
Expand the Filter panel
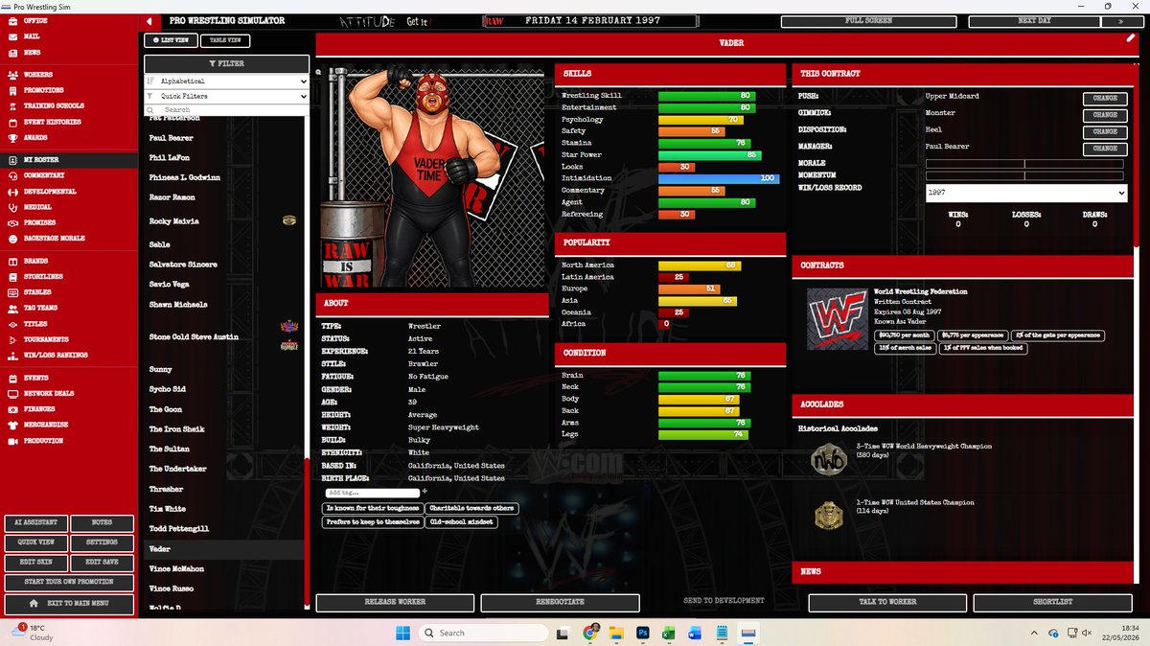pos(226,63)
